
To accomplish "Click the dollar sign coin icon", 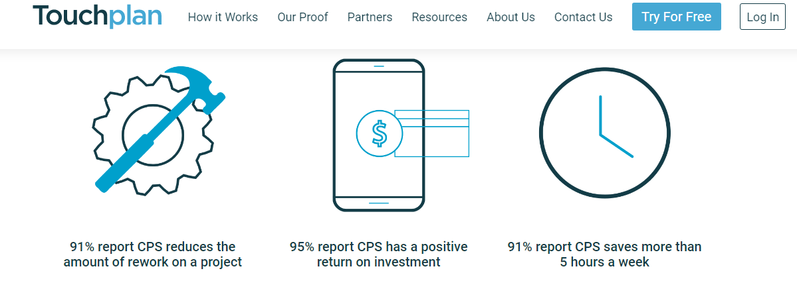I will tap(379, 133).
